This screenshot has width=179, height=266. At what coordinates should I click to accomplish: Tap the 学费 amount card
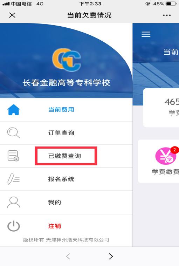click(x=161, y=108)
